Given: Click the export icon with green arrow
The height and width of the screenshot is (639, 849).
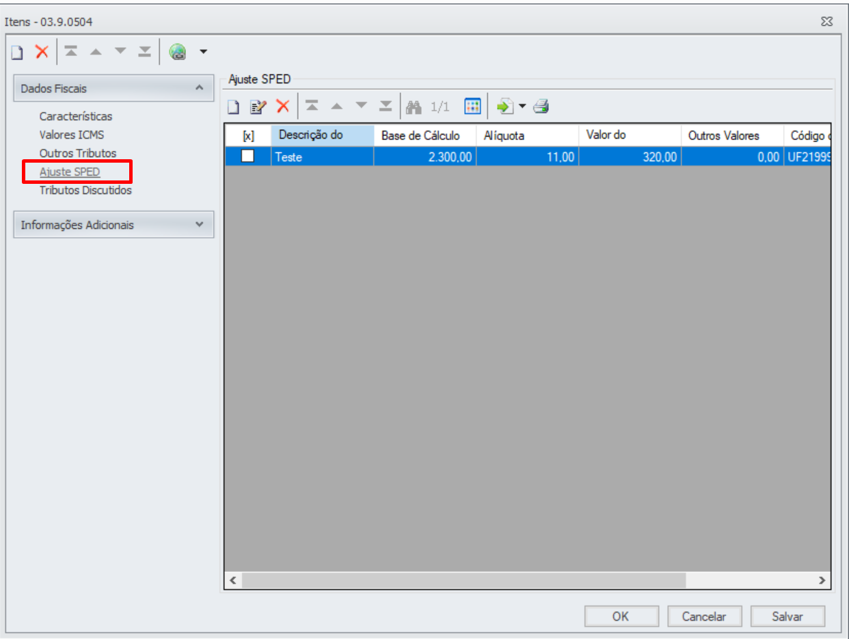Looking at the screenshot, I should coord(505,106).
